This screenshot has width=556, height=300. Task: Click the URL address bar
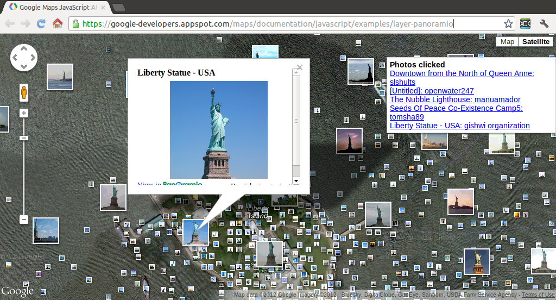(x=288, y=24)
